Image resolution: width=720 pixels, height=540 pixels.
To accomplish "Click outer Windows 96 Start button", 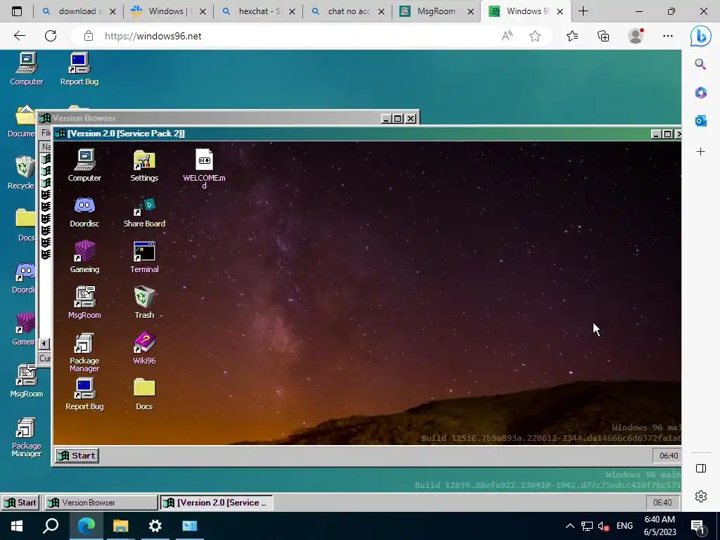I will [x=20, y=503].
